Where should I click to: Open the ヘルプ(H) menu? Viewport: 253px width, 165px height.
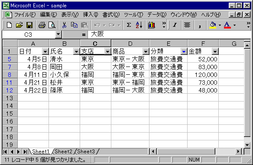[211, 15]
